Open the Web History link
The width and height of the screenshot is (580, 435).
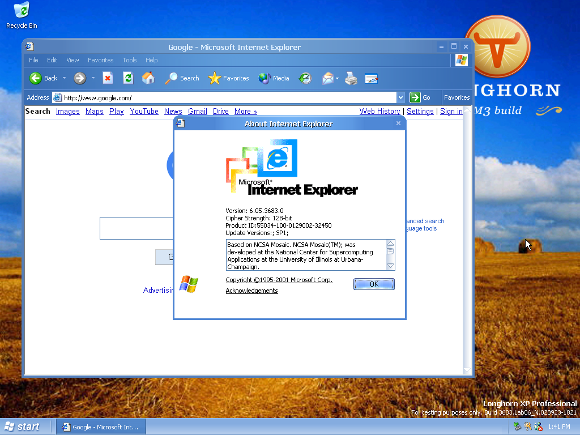[380, 112]
